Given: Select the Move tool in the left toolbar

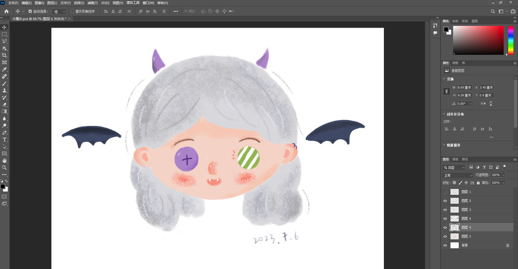Looking at the screenshot, I should coord(4,28).
